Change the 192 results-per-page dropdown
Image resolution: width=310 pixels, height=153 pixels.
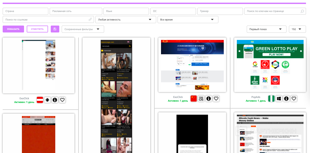pyautogui.click(x=297, y=29)
